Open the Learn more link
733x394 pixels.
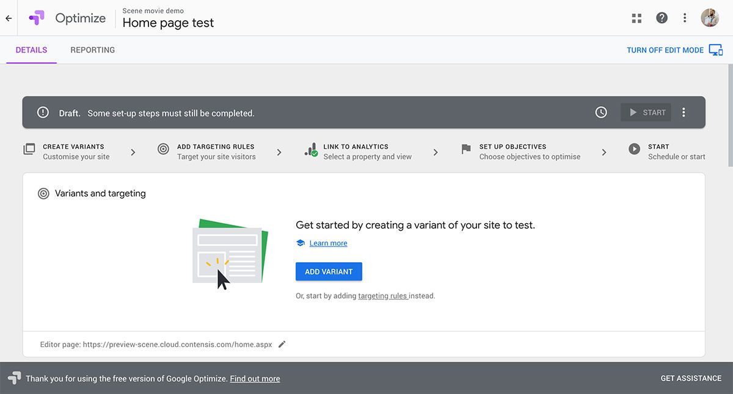click(x=328, y=243)
